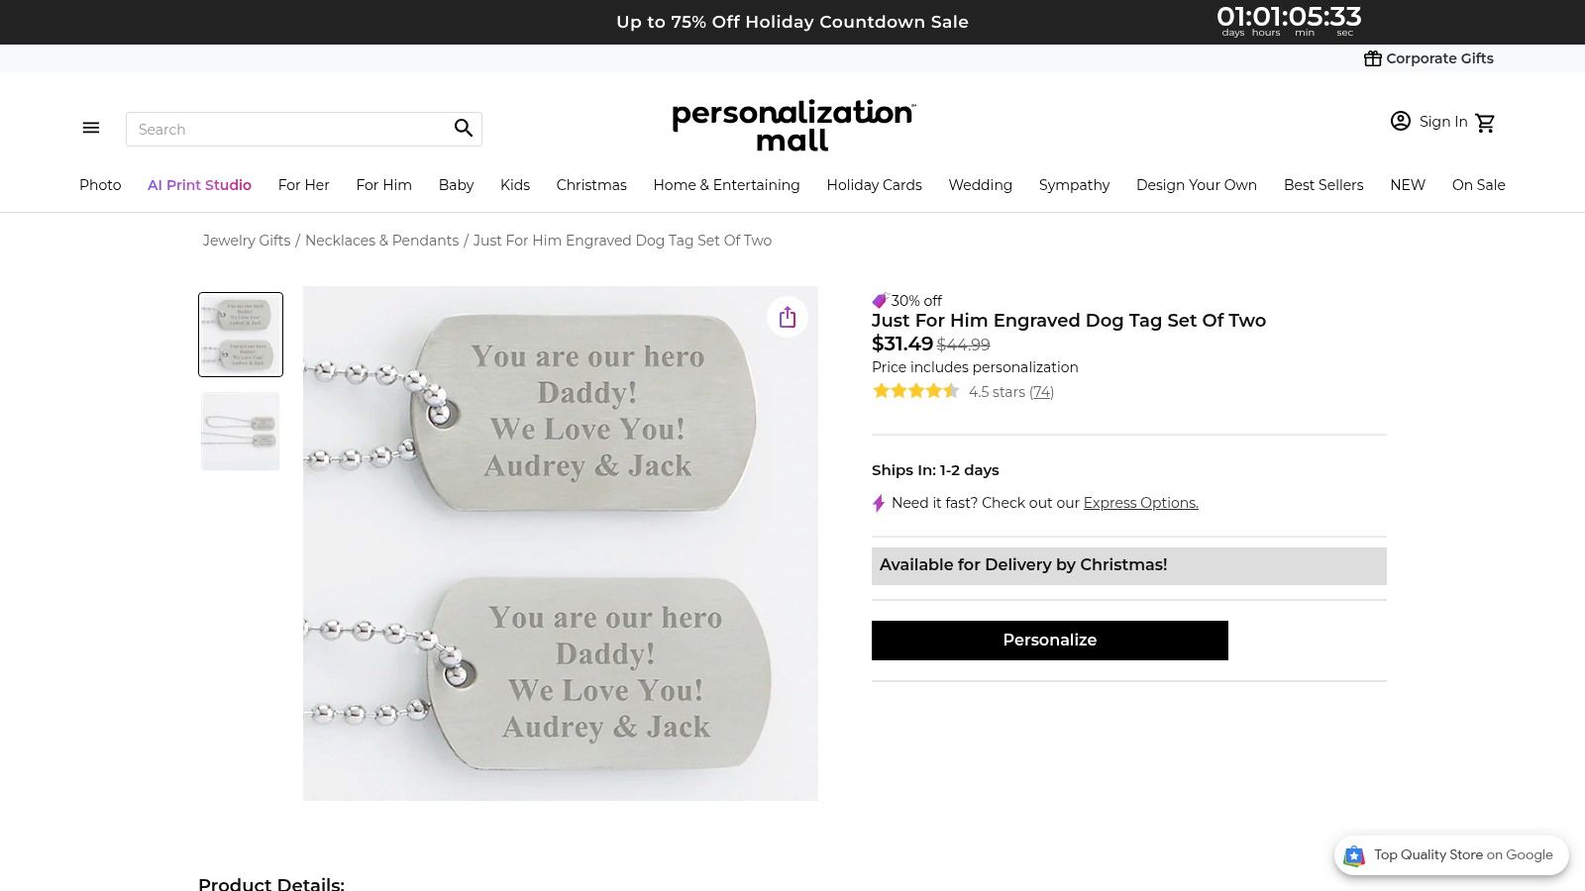View the 74 customer reviews
The height and width of the screenshot is (891, 1585).
pos(1041,392)
